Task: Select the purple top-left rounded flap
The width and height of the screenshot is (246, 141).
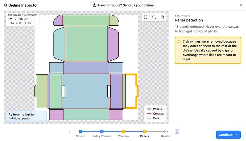Action: tap(58, 21)
